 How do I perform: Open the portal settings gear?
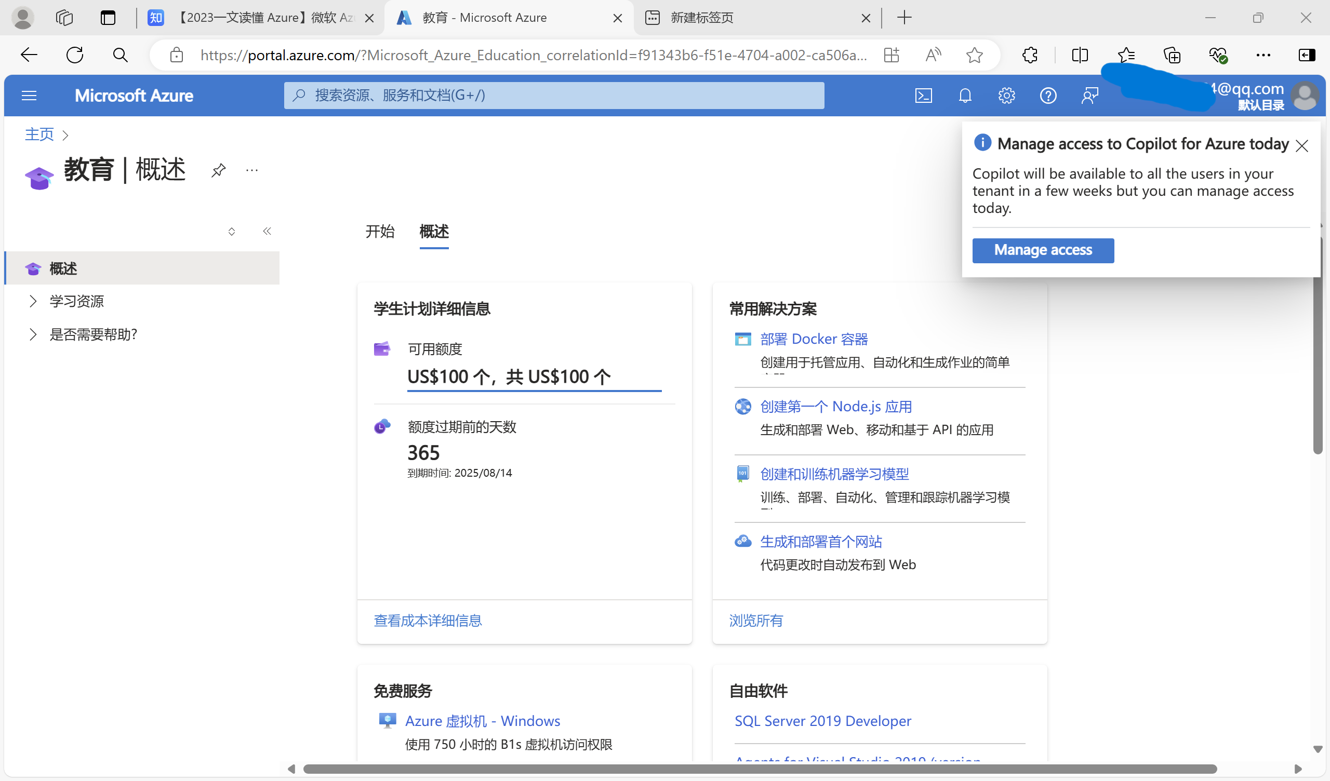click(x=1006, y=96)
